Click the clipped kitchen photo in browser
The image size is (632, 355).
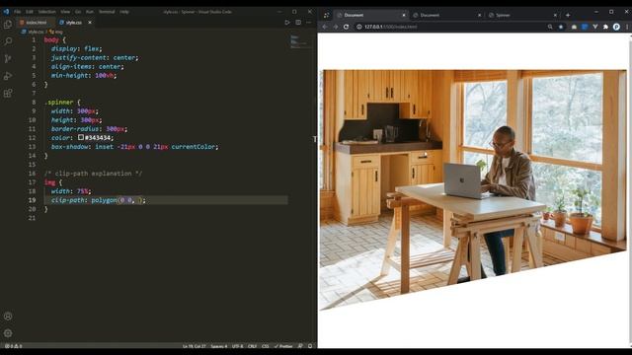(x=473, y=190)
